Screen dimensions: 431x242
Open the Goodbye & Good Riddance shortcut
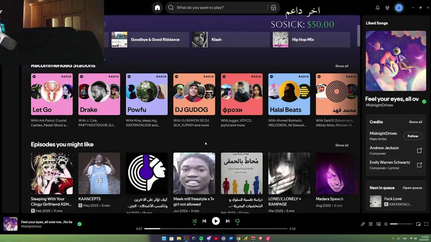click(x=150, y=40)
